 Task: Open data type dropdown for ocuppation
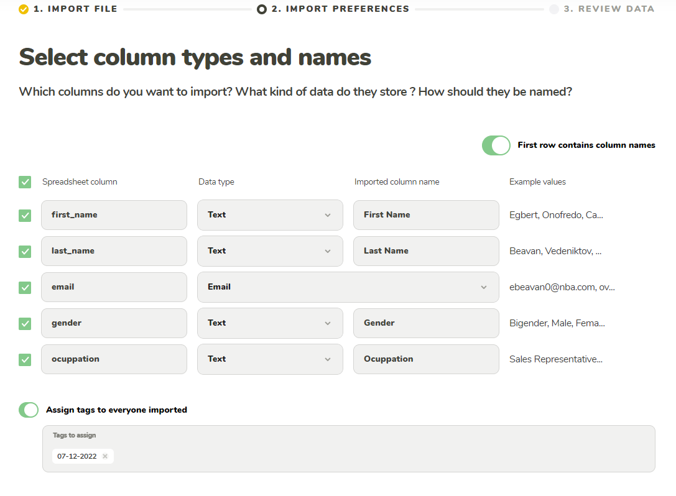[x=270, y=359]
